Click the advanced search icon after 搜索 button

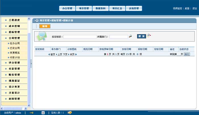(x=149, y=36)
